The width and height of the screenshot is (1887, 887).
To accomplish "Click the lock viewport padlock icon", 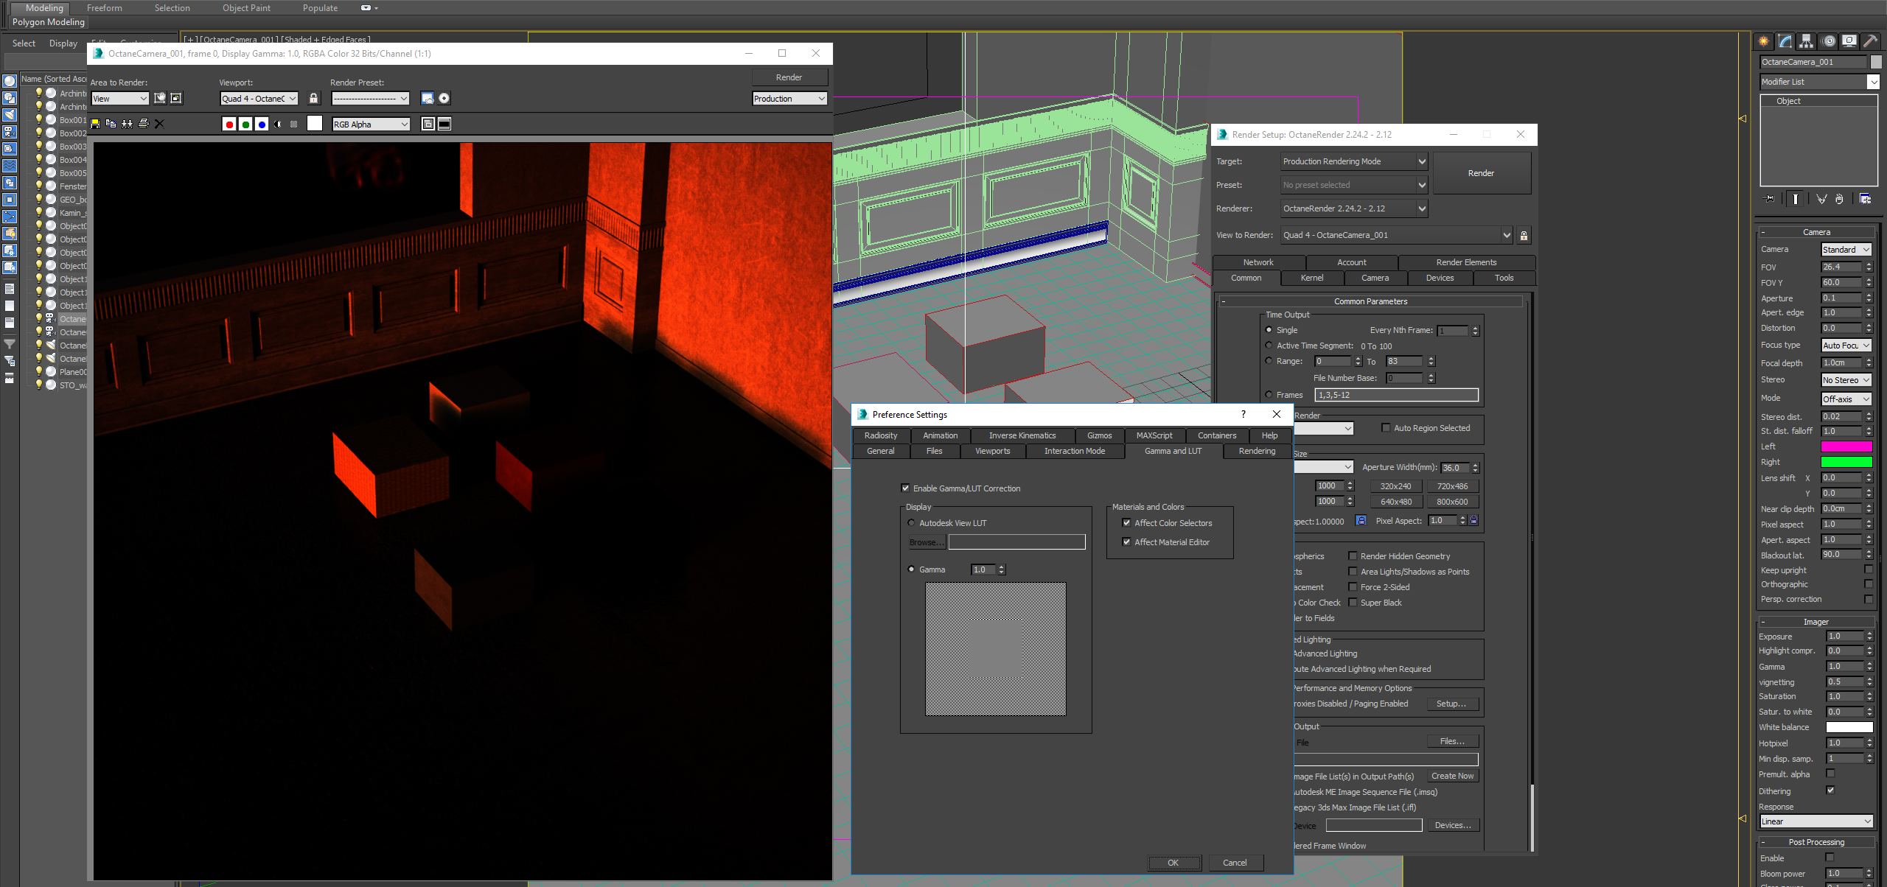I will pos(313,98).
